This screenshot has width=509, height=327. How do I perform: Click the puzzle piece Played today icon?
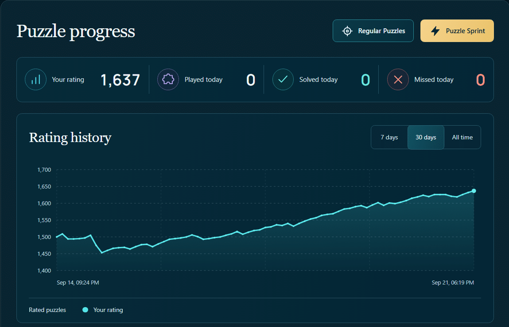click(168, 80)
